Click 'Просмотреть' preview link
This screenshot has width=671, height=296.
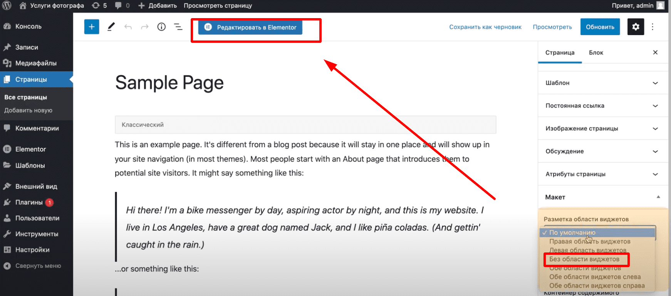552,27
